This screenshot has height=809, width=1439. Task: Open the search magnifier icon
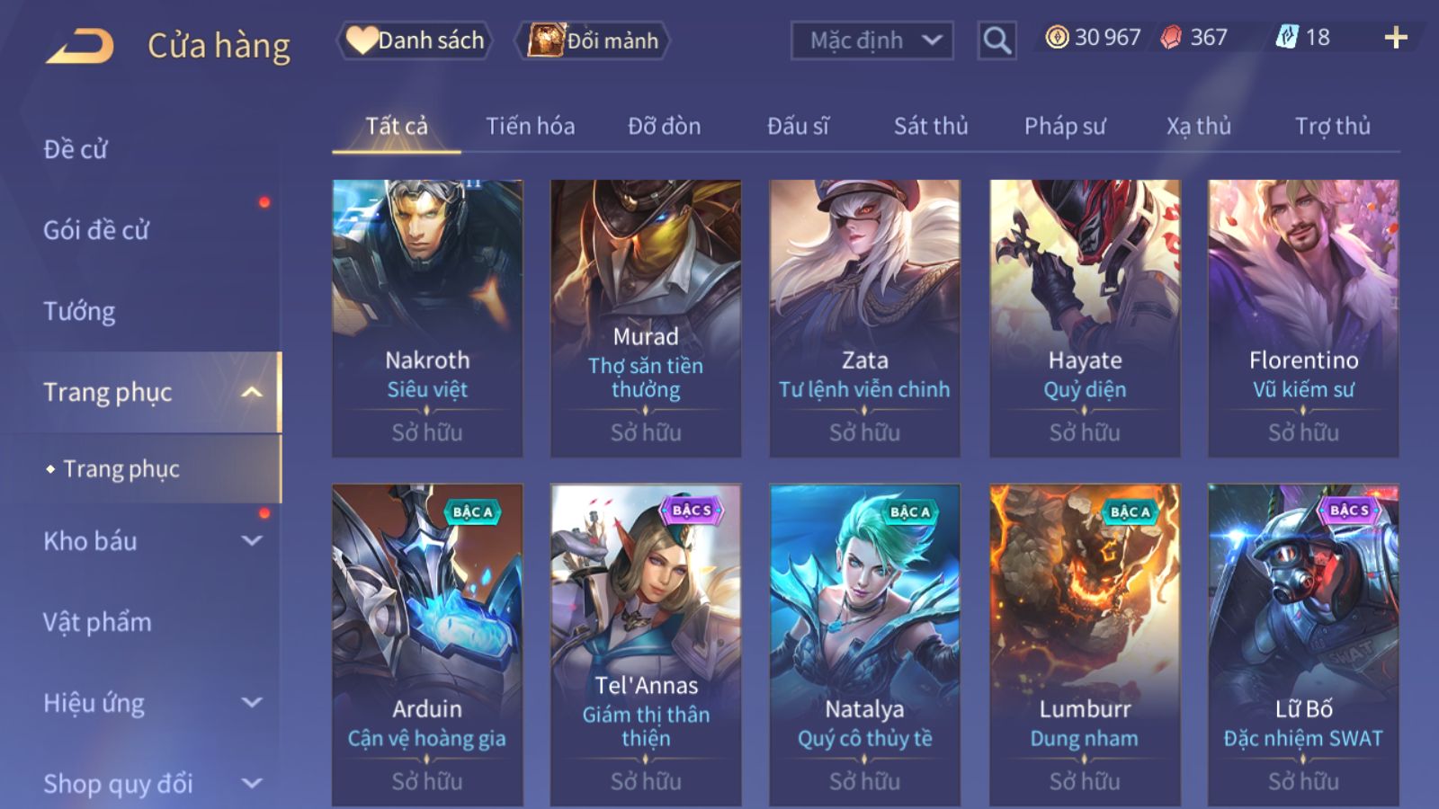[997, 40]
